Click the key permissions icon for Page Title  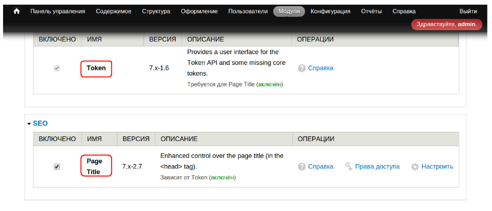[x=348, y=167]
